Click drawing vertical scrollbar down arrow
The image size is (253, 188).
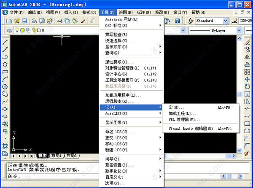click(x=239, y=150)
